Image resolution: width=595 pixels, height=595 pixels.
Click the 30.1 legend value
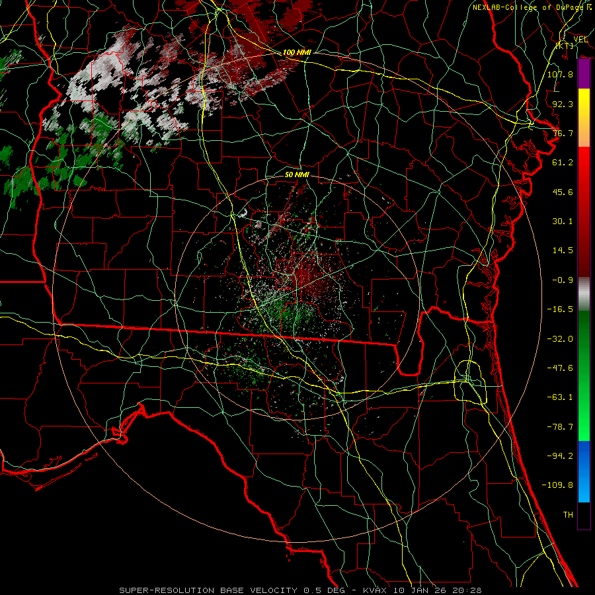point(563,221)
